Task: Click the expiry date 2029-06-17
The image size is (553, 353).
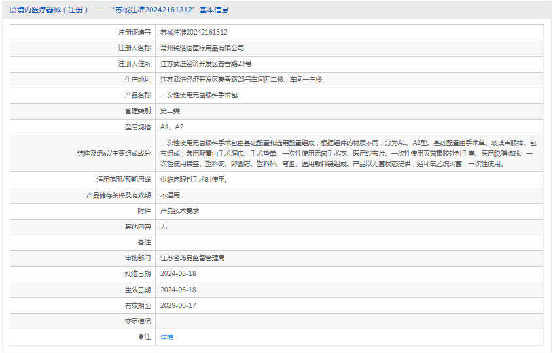Action: [178, 305]
